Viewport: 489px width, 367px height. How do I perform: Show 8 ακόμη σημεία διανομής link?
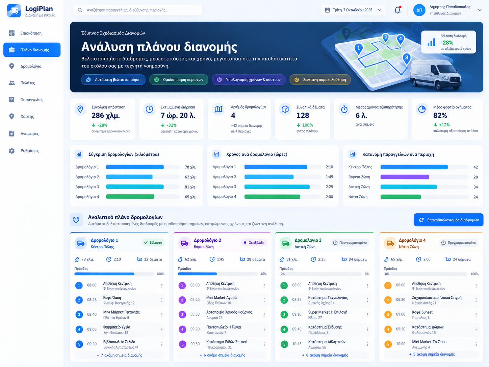coord(325,355)
